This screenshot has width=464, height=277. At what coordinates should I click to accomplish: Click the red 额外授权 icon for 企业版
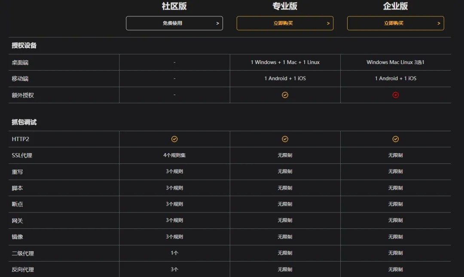point(395,95)
